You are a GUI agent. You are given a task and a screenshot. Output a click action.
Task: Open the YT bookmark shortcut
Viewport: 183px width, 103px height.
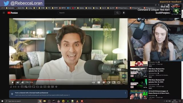tap(74, 8)
